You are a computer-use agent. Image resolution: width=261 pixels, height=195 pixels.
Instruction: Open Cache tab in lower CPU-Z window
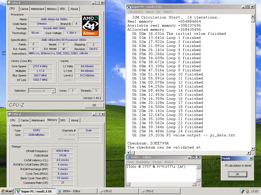pyautogui.click(x=25, y=120)
